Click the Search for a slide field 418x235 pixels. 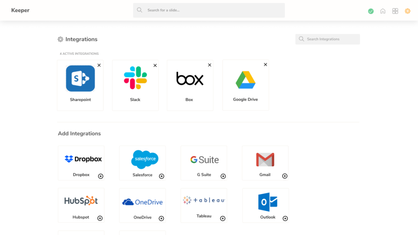coord(209,10)
